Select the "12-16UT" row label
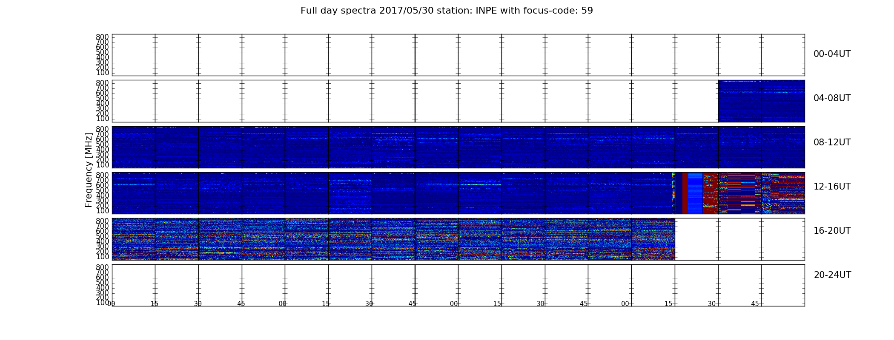Viewport: 894px width, 340px height. pyautogui.click(x=832, y=187)
